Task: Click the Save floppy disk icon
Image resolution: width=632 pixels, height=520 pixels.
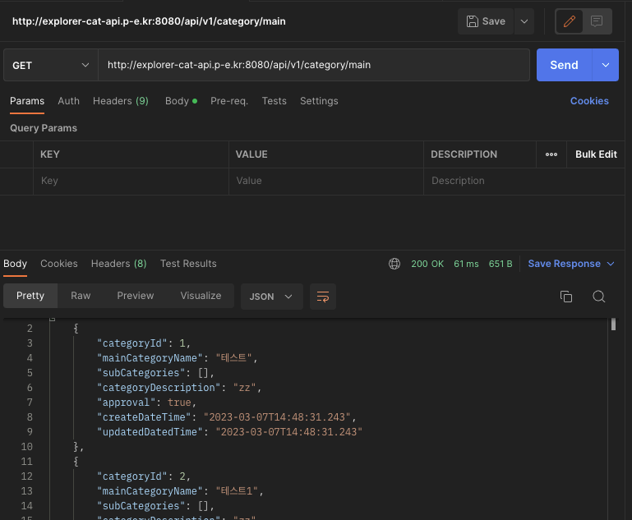Action: (x=472, y=21)
